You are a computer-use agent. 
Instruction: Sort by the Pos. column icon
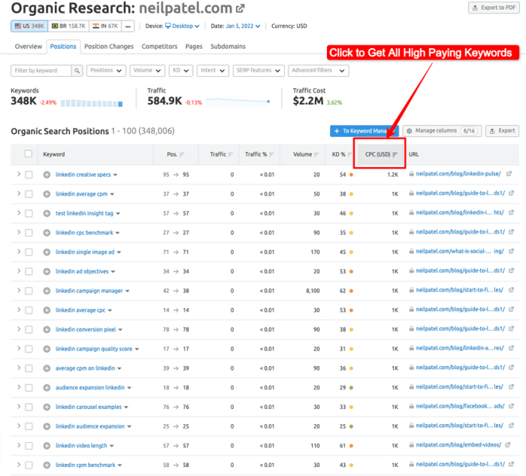182,155
